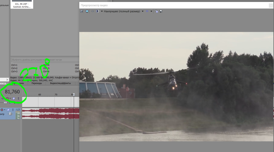The width and height of the screenshot is (274, 152).
Task: Mute the video track
Action: coord(14,98)
